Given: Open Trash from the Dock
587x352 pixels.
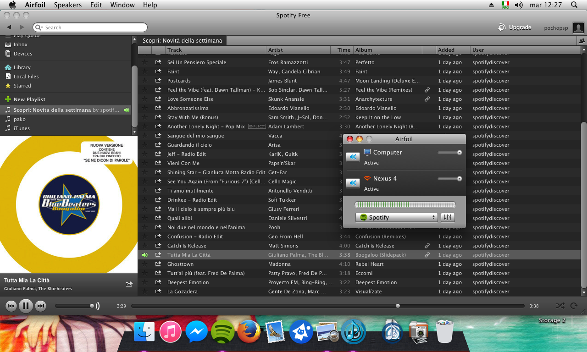Looking at the screenshot, I should tap(444, 331).
